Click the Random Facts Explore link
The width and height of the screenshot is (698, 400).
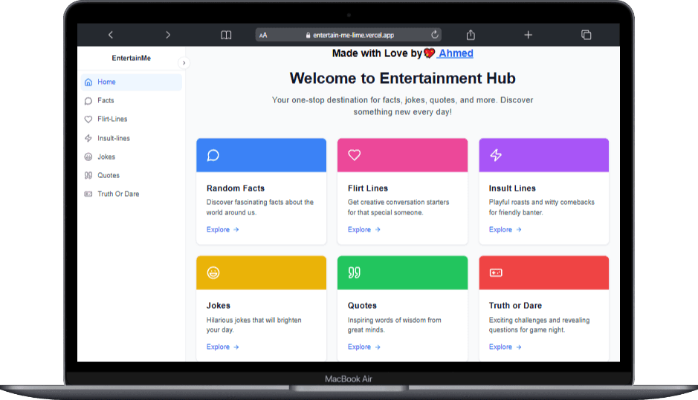click(222, 230)
